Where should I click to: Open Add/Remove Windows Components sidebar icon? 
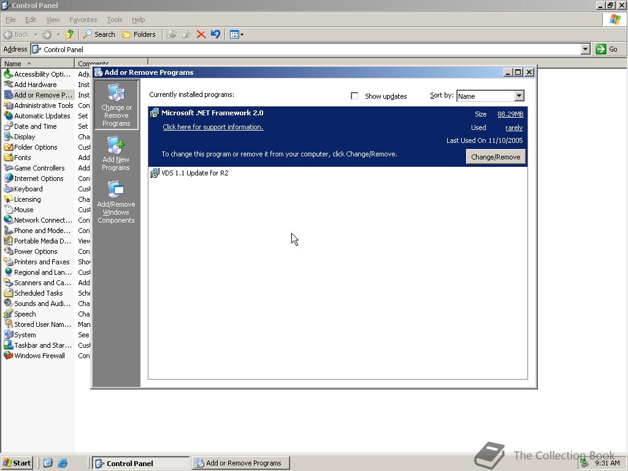(x=116, y=202)
